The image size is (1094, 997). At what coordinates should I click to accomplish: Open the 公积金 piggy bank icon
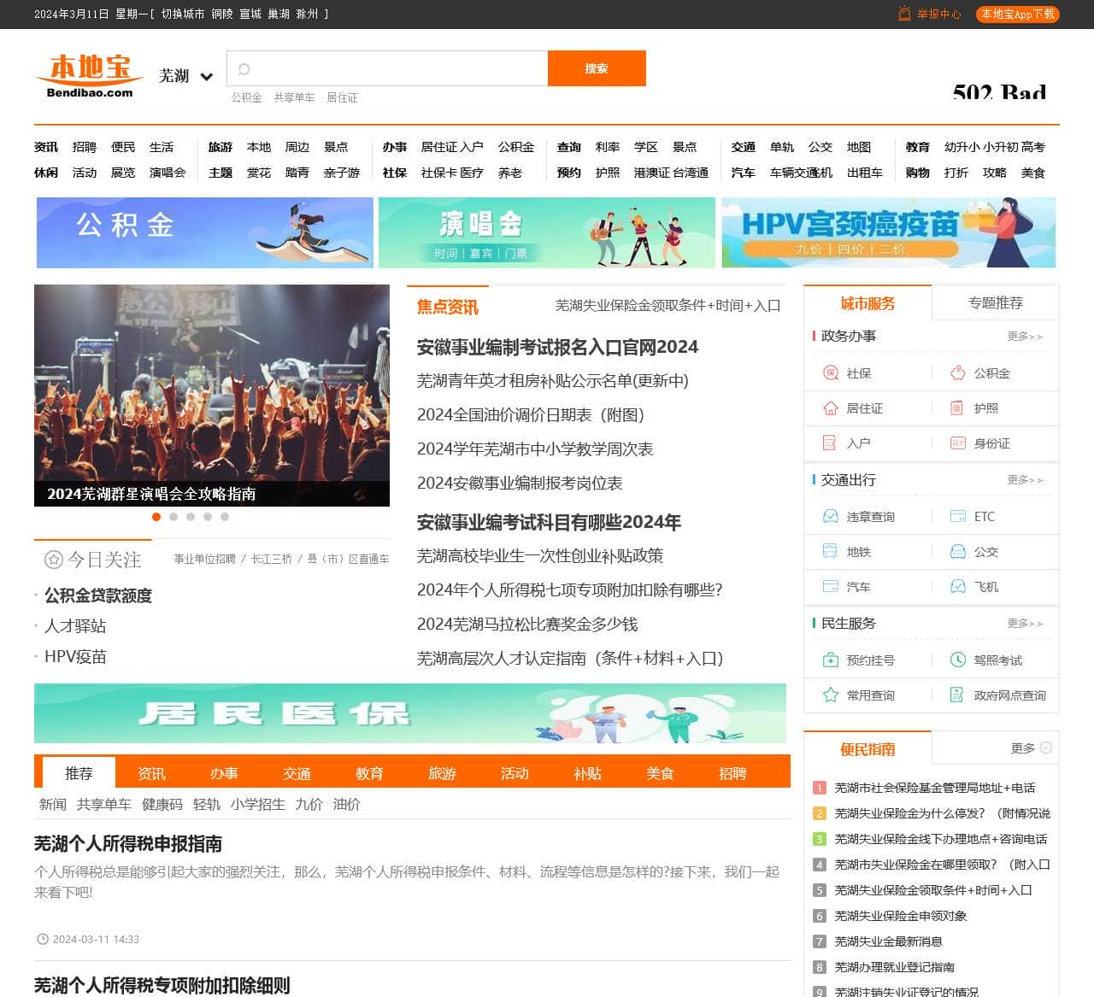pos(957,373)
